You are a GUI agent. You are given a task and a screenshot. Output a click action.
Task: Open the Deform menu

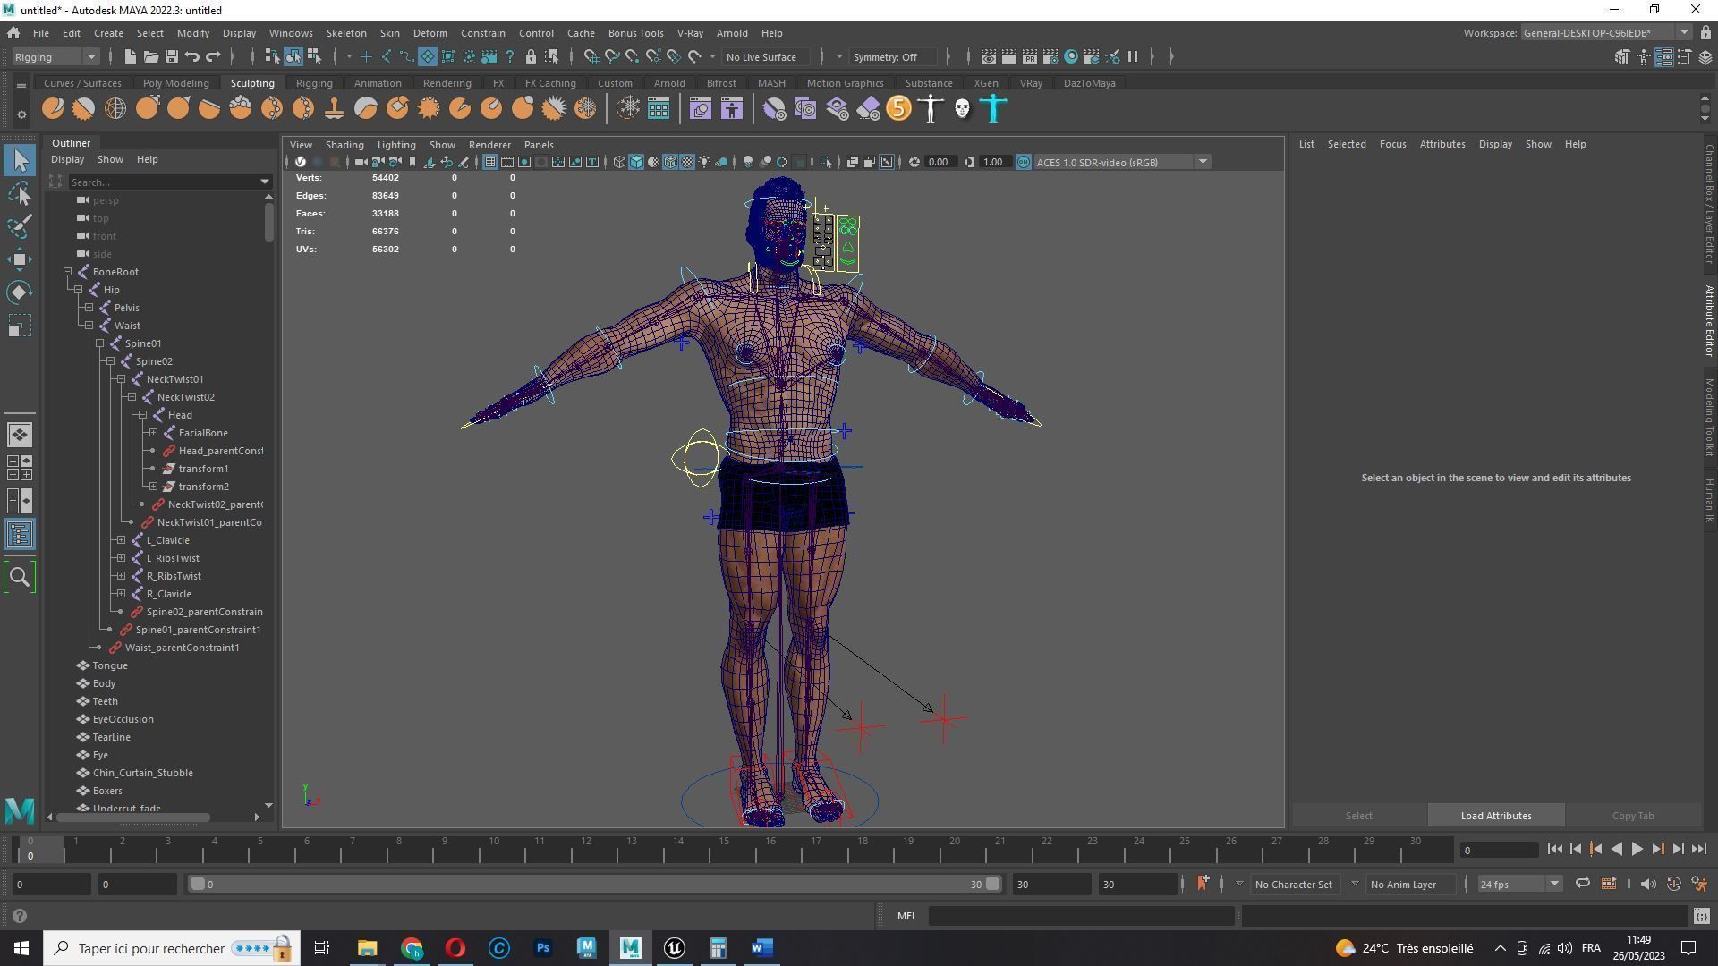point(429,33)
